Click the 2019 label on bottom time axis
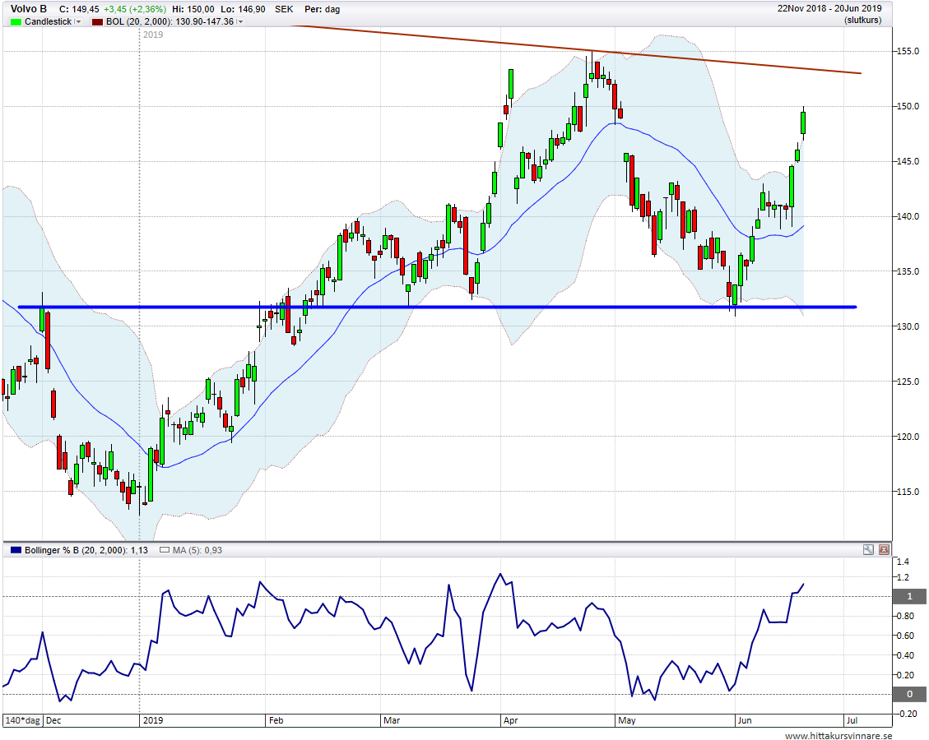Viewport: 929px width, 740px height. [153, 720]
